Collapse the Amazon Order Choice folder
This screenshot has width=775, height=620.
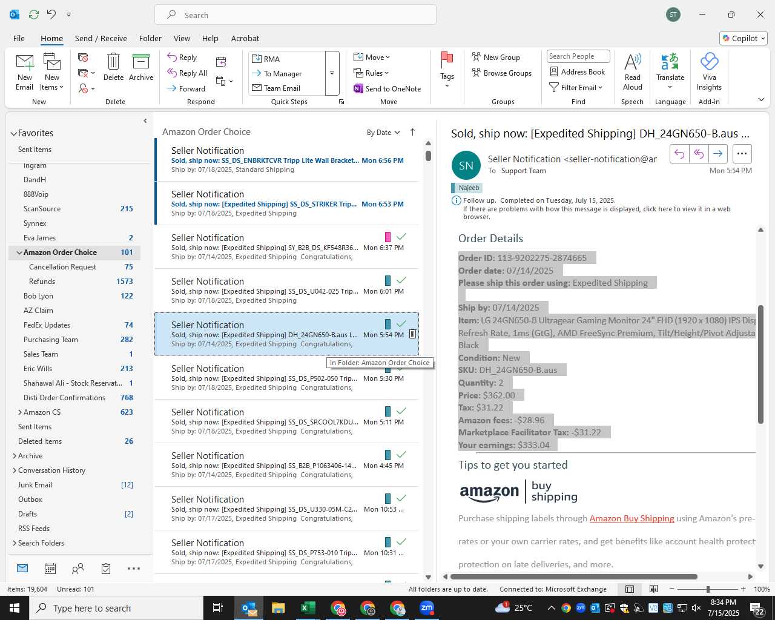pyautogui.click(x=19, y=252)
